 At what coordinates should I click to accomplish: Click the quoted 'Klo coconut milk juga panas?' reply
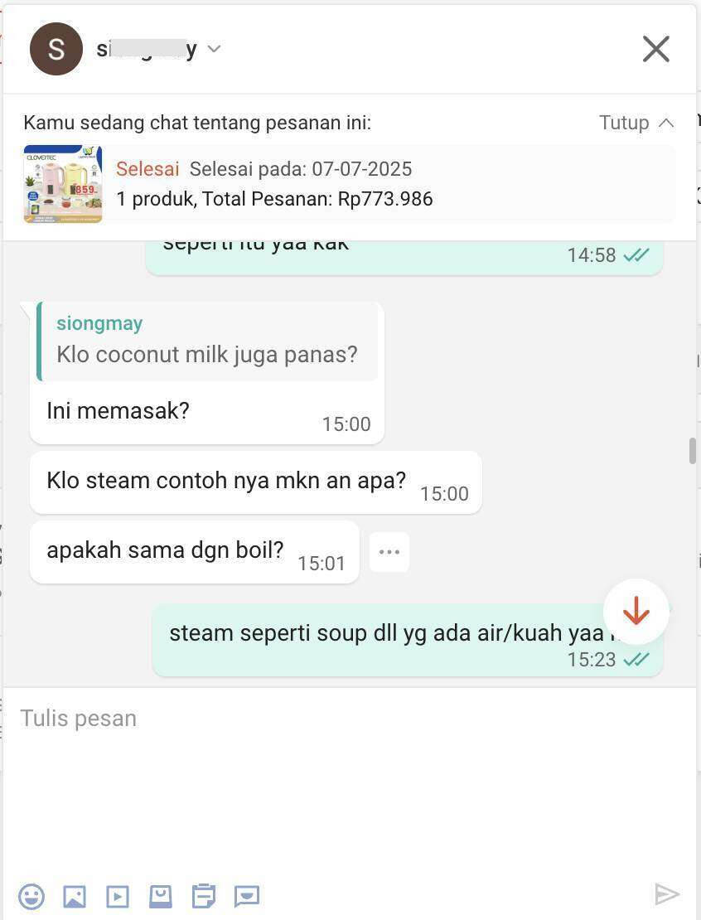[x=207, y=342]
